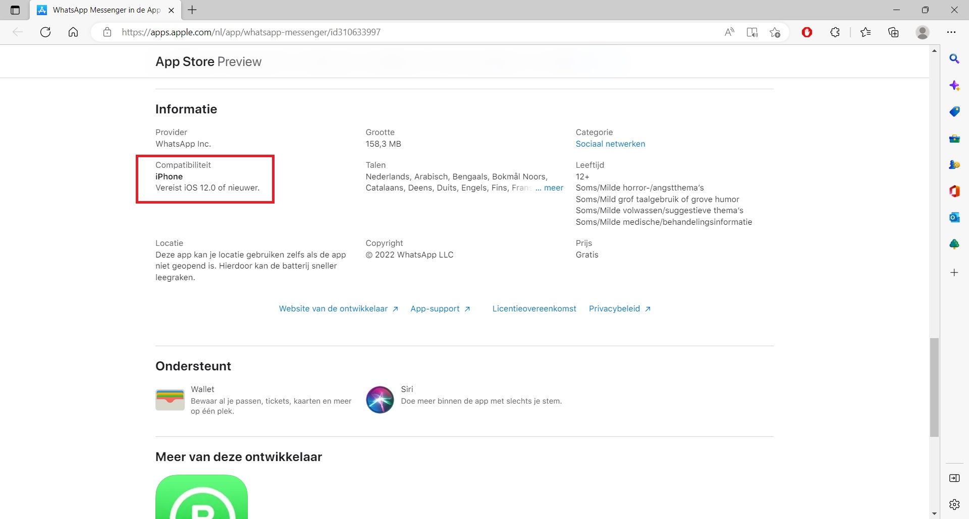Open the Favorites list
The height and width of the screenshot is (519, 969).
(x=866, y=32)
